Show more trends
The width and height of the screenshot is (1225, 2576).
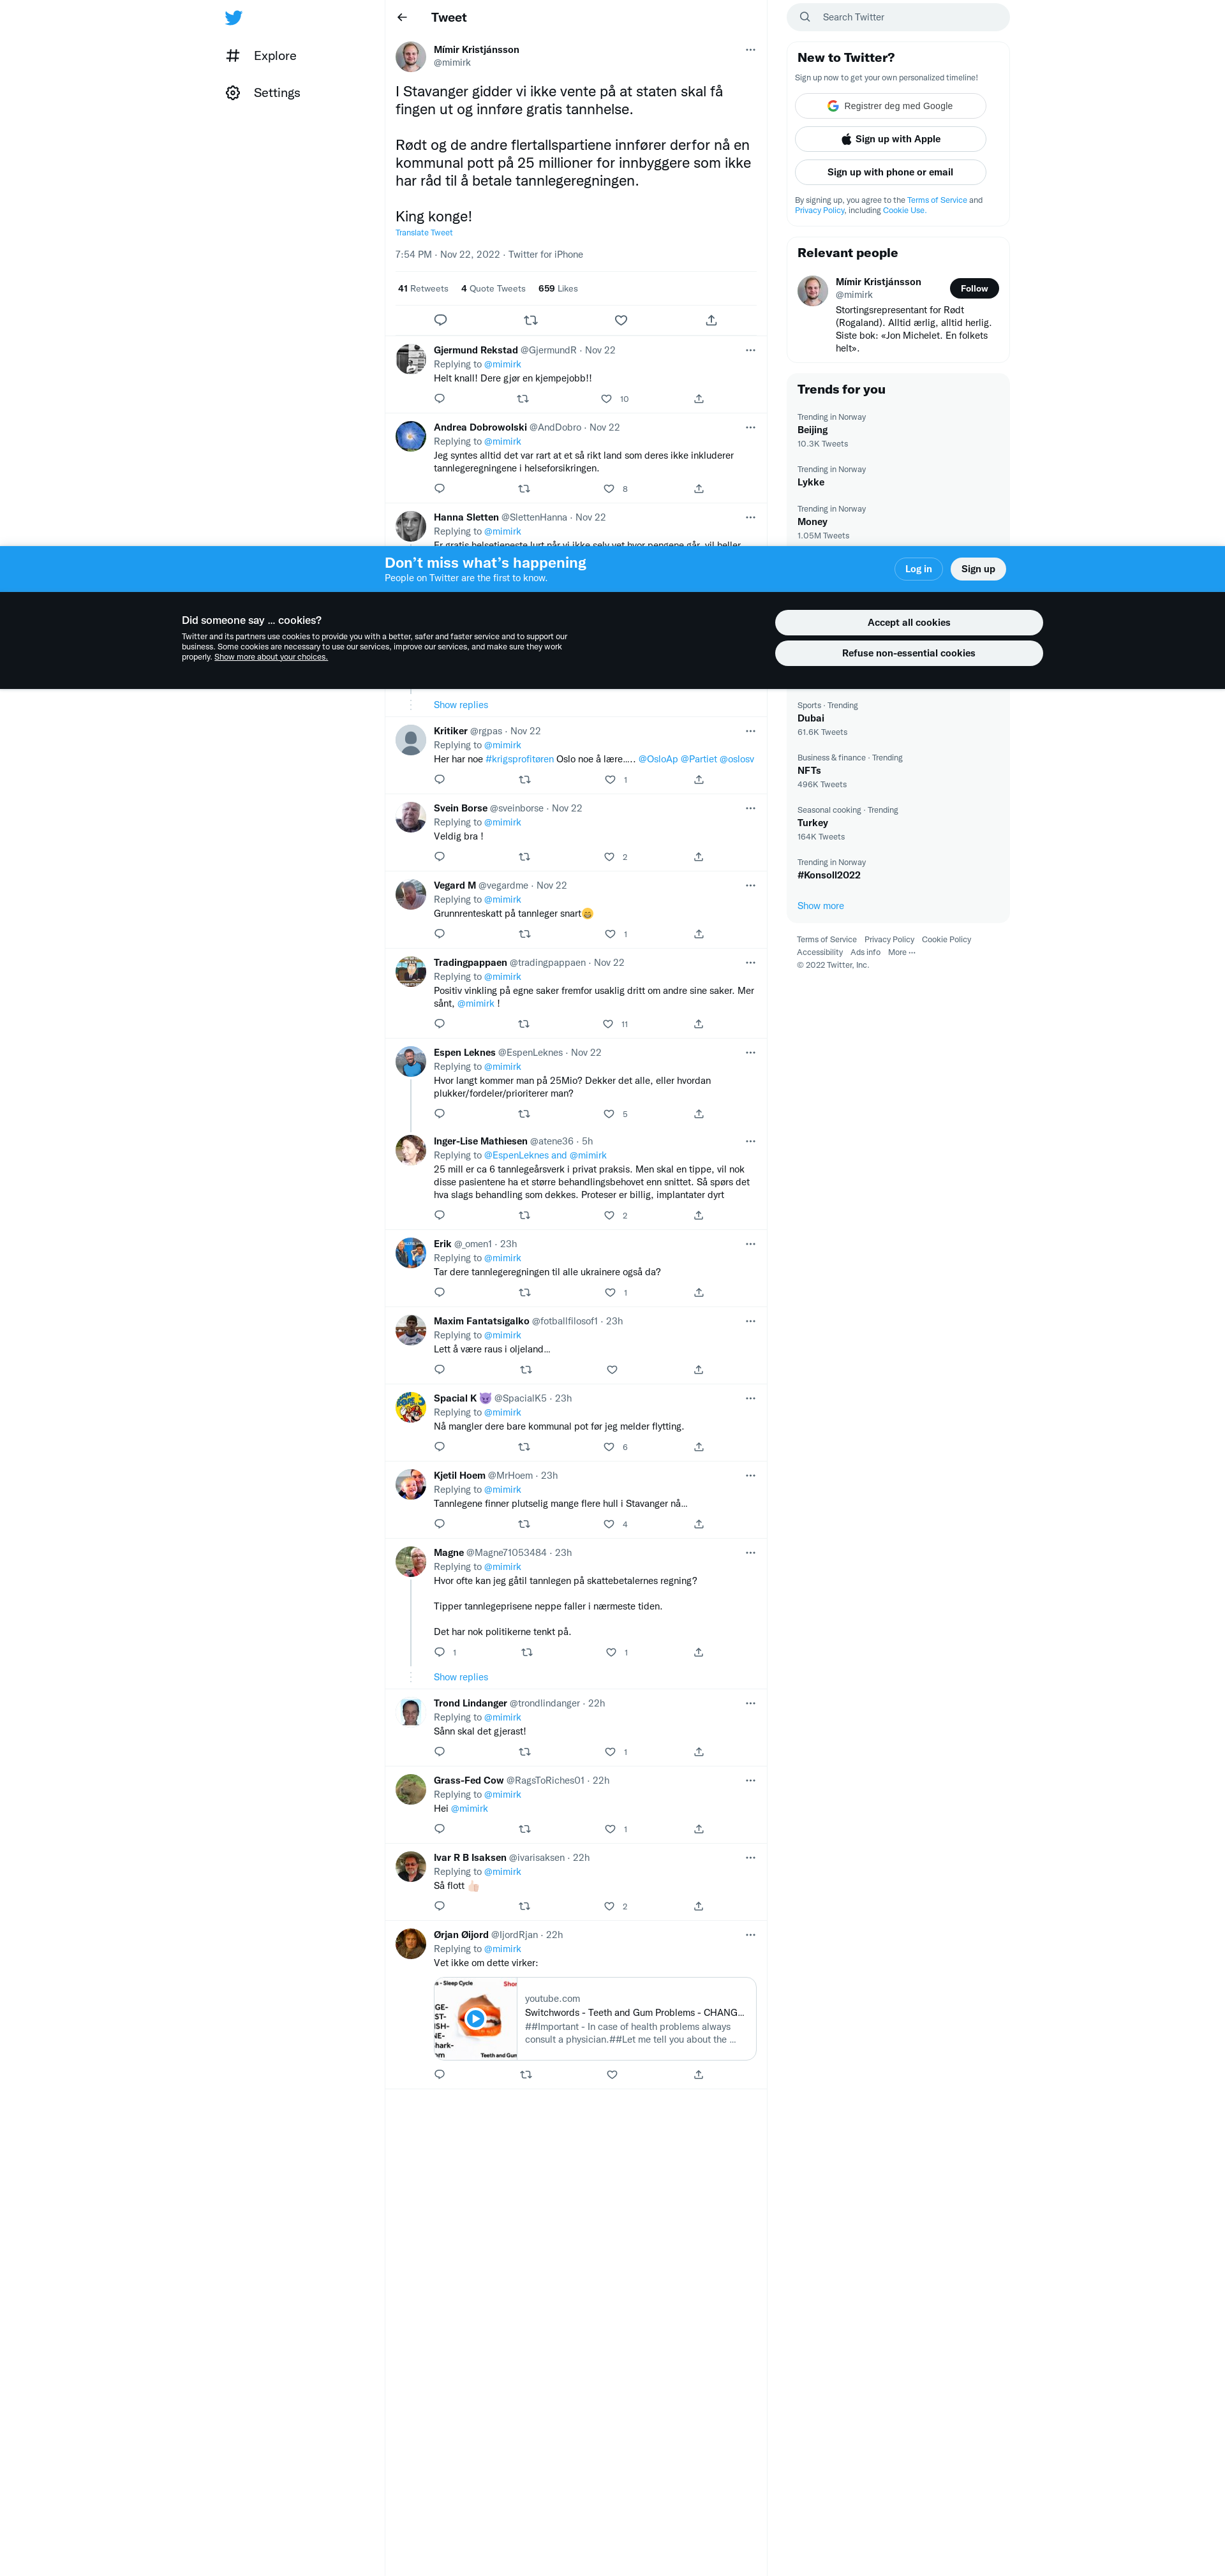[x=820, y=906]
